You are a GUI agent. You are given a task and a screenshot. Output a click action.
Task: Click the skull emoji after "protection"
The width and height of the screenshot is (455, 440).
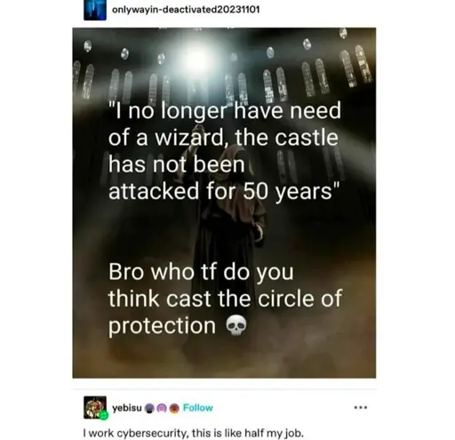click(x=236, y=325)
